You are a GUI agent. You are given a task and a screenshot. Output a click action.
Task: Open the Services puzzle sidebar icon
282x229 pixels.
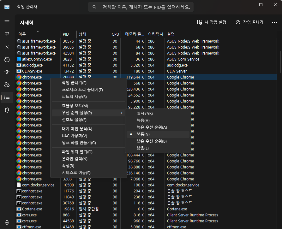click(x=7, y=110)
